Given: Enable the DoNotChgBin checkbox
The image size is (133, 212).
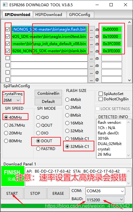Looking at the screenshot, I should pyautogui.click(x=101, y=99).
